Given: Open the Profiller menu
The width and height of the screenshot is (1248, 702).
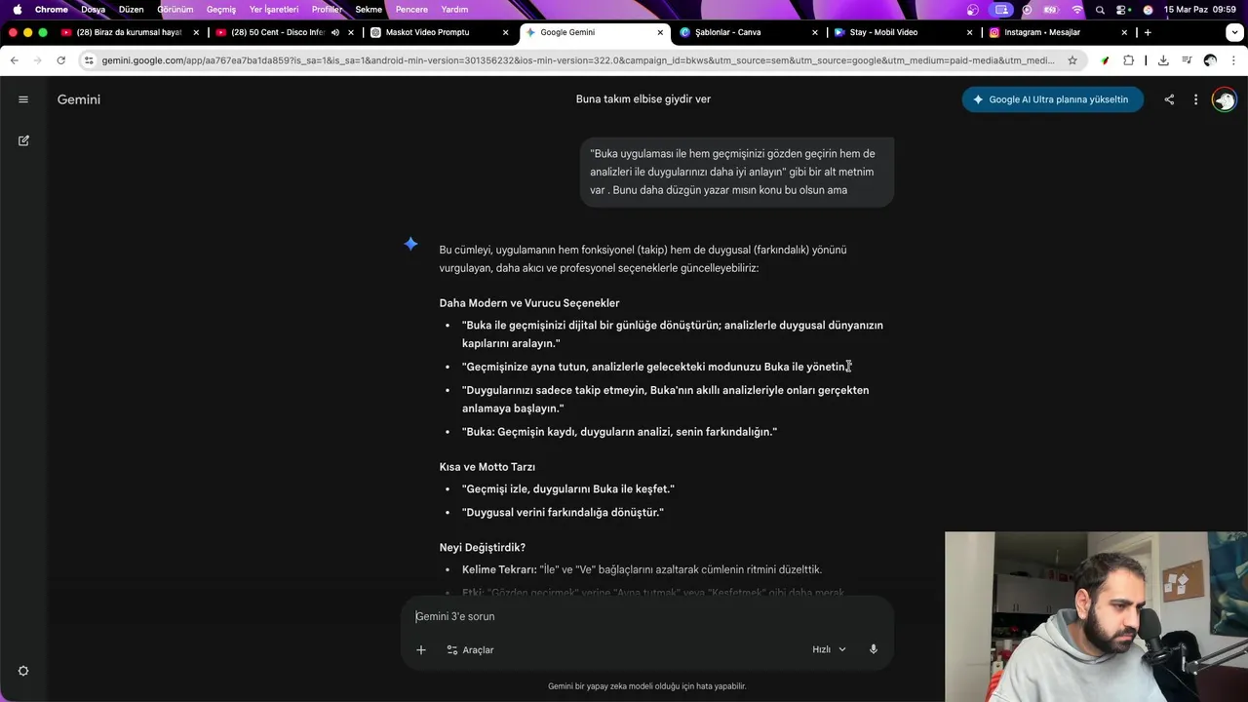Looking at the screenshot, I should pyautogui.click(x=327, y=10).
